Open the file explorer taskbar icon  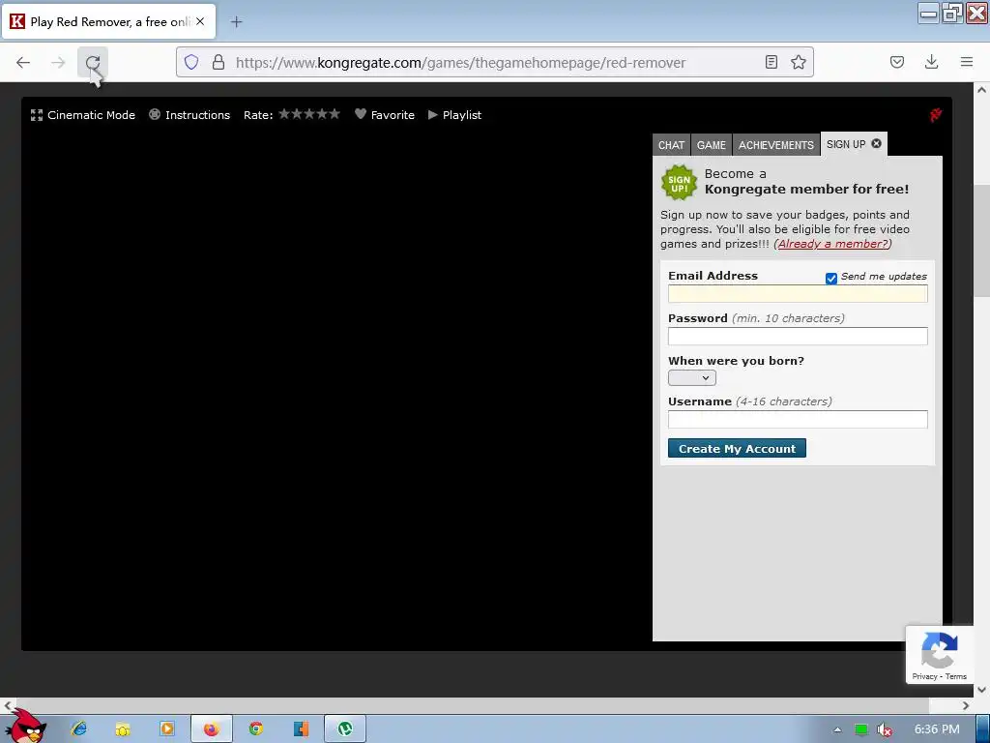[x=123, y=729]
